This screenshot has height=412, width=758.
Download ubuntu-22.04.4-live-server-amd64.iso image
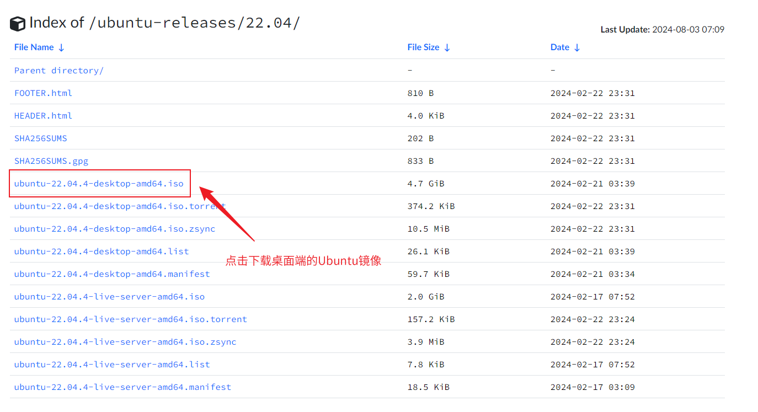tap(109, 297)
